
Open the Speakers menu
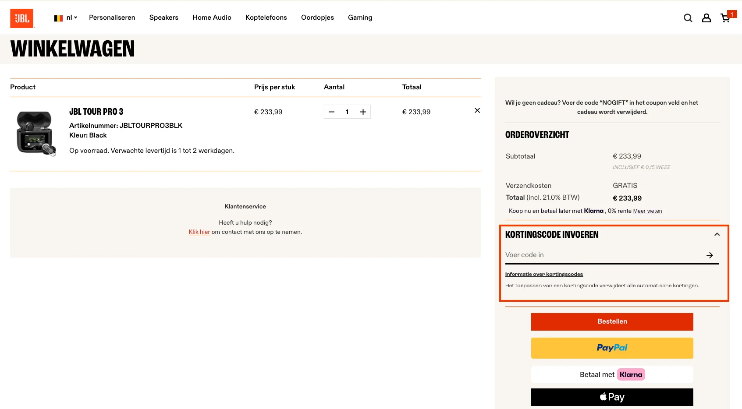163,18
